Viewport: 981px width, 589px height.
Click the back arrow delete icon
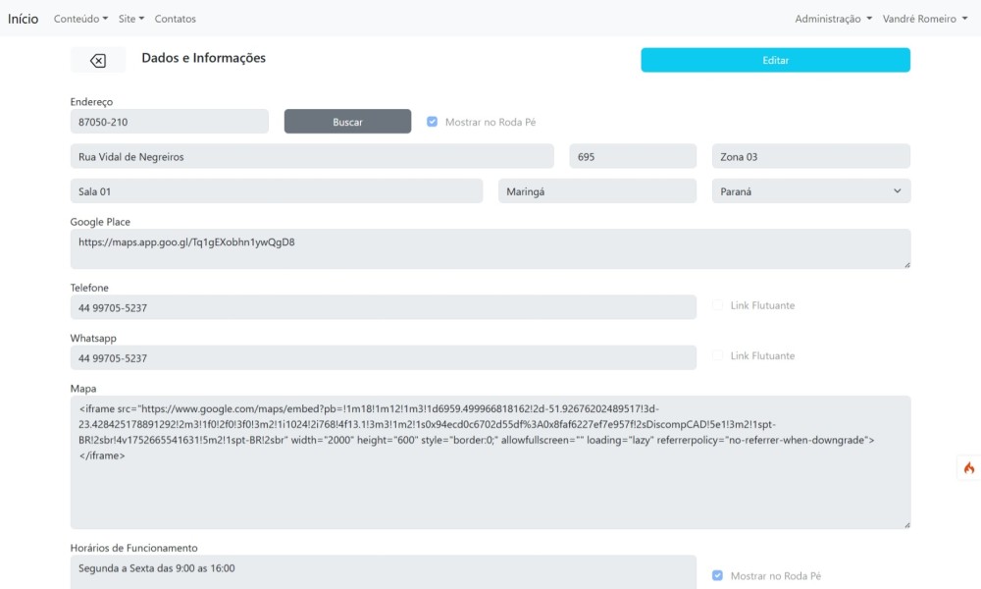pyautogui.click(x=98, y=61)
